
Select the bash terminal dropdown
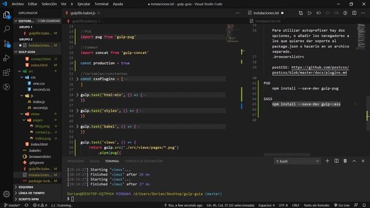point(297,161)
